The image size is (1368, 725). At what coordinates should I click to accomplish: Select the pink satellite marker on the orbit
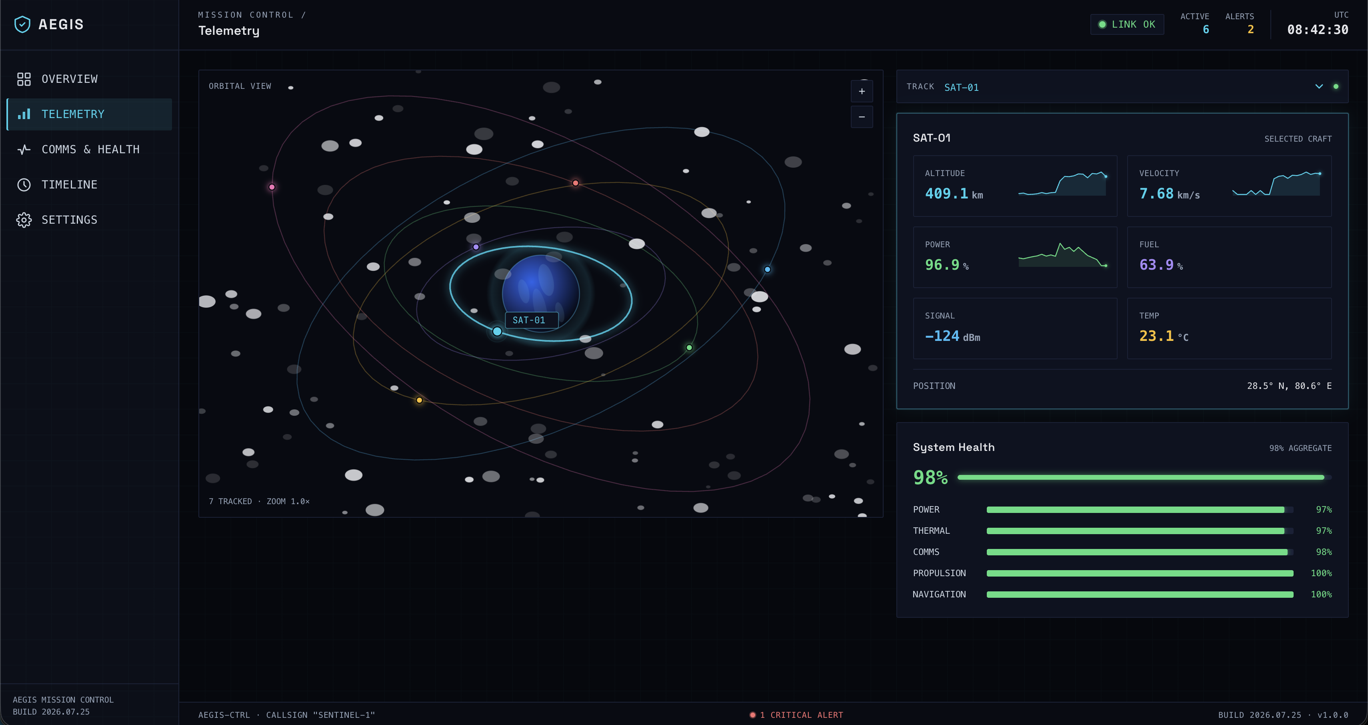272,187
